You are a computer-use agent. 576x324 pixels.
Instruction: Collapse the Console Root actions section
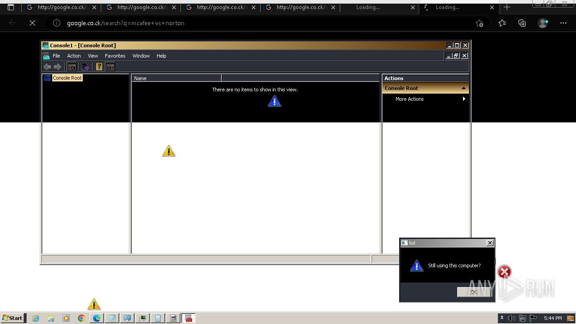tap(463, 88)
